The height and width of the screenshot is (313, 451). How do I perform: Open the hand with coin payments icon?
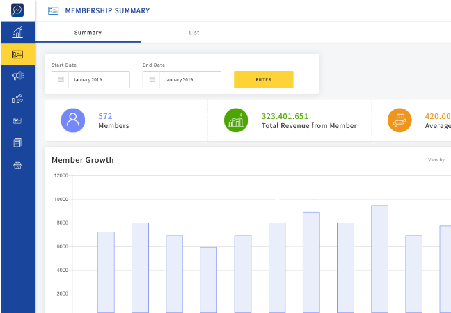coord(17,98)
